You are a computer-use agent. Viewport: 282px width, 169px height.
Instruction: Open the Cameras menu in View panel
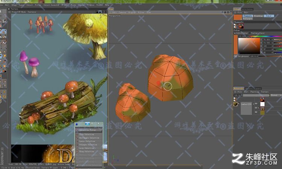coord(122,12)
